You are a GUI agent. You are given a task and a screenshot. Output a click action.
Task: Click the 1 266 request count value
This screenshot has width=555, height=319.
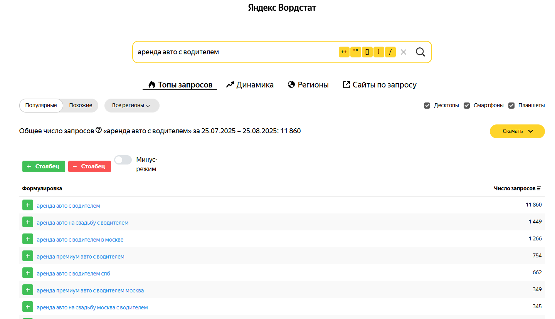click(535, 238)
